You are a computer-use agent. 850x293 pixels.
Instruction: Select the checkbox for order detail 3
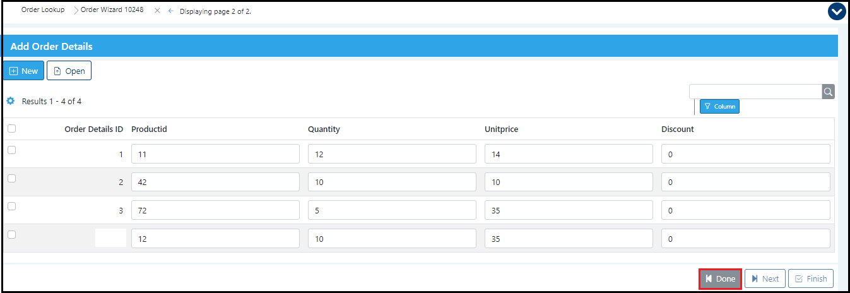tap(11, 206)
